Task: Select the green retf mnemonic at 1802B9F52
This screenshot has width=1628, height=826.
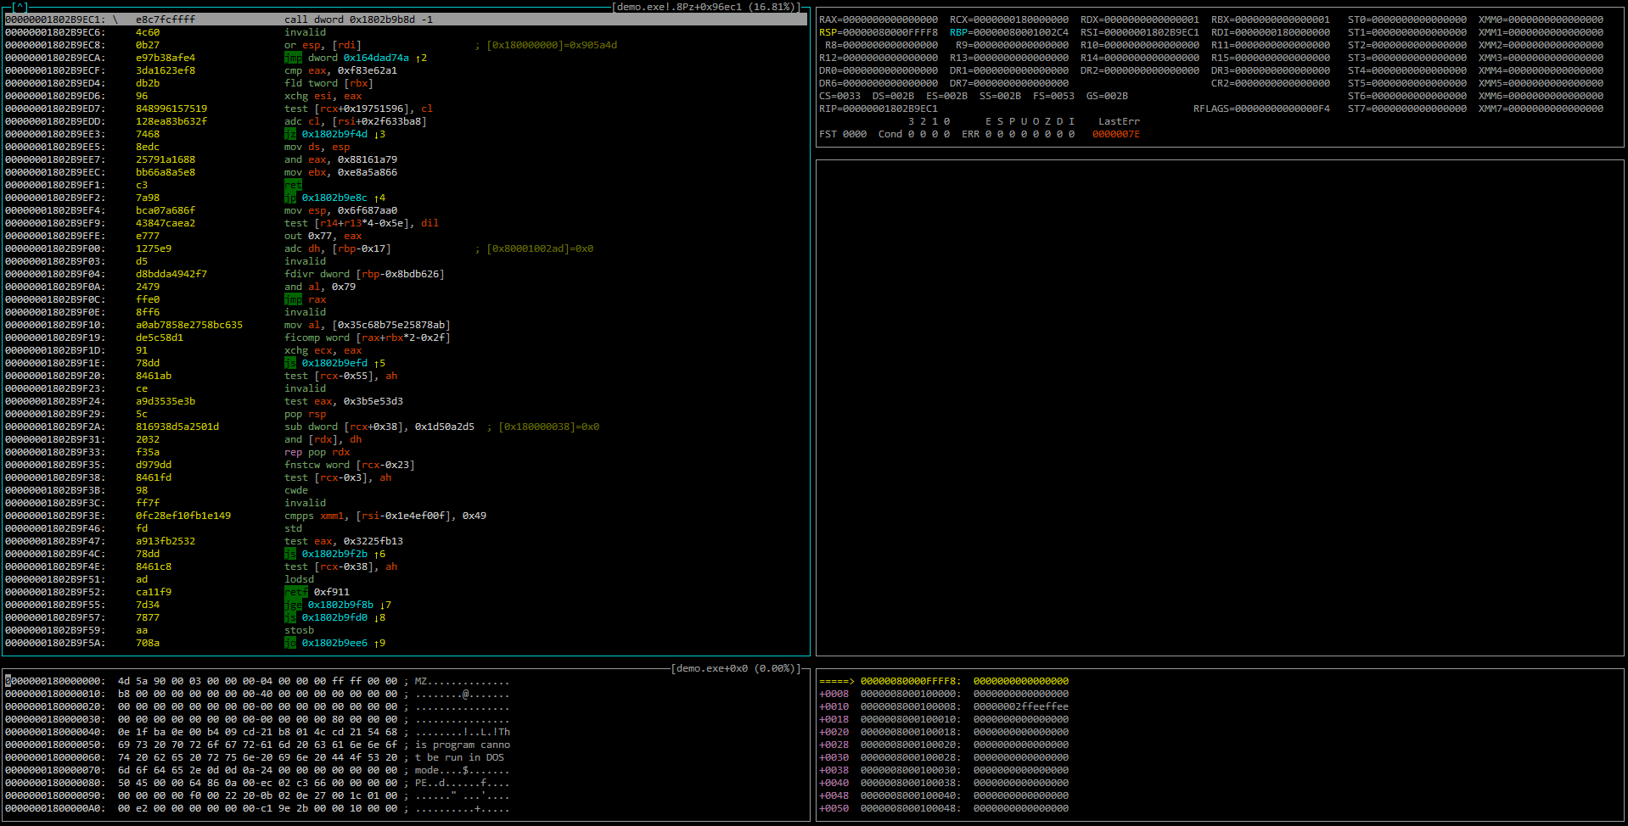Action: (296, 592)
